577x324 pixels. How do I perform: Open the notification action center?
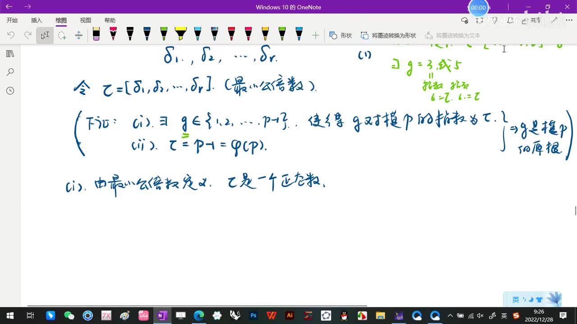click(x=563, y=315)
